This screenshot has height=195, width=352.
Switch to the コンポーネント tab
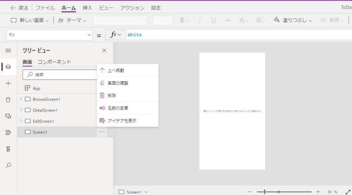55,62
